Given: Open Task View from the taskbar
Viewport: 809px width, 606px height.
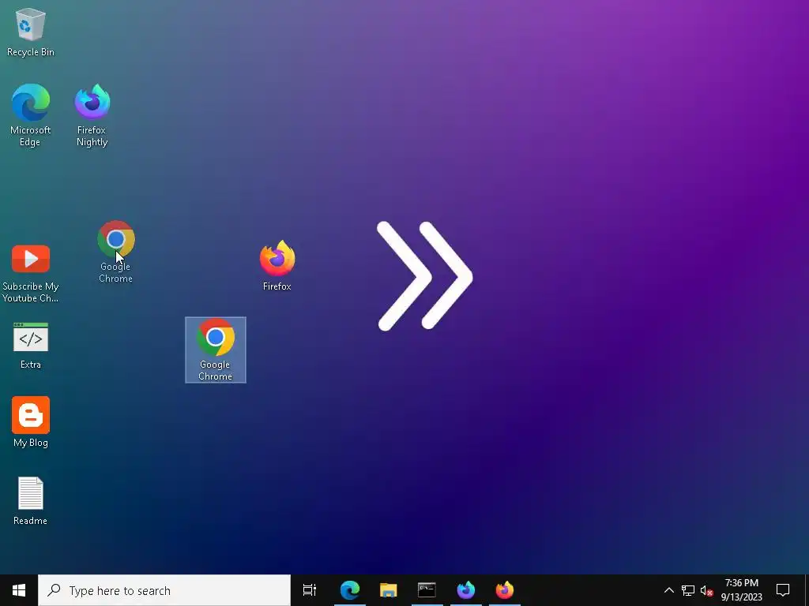Looking at the screenshot, I should 310,590.
